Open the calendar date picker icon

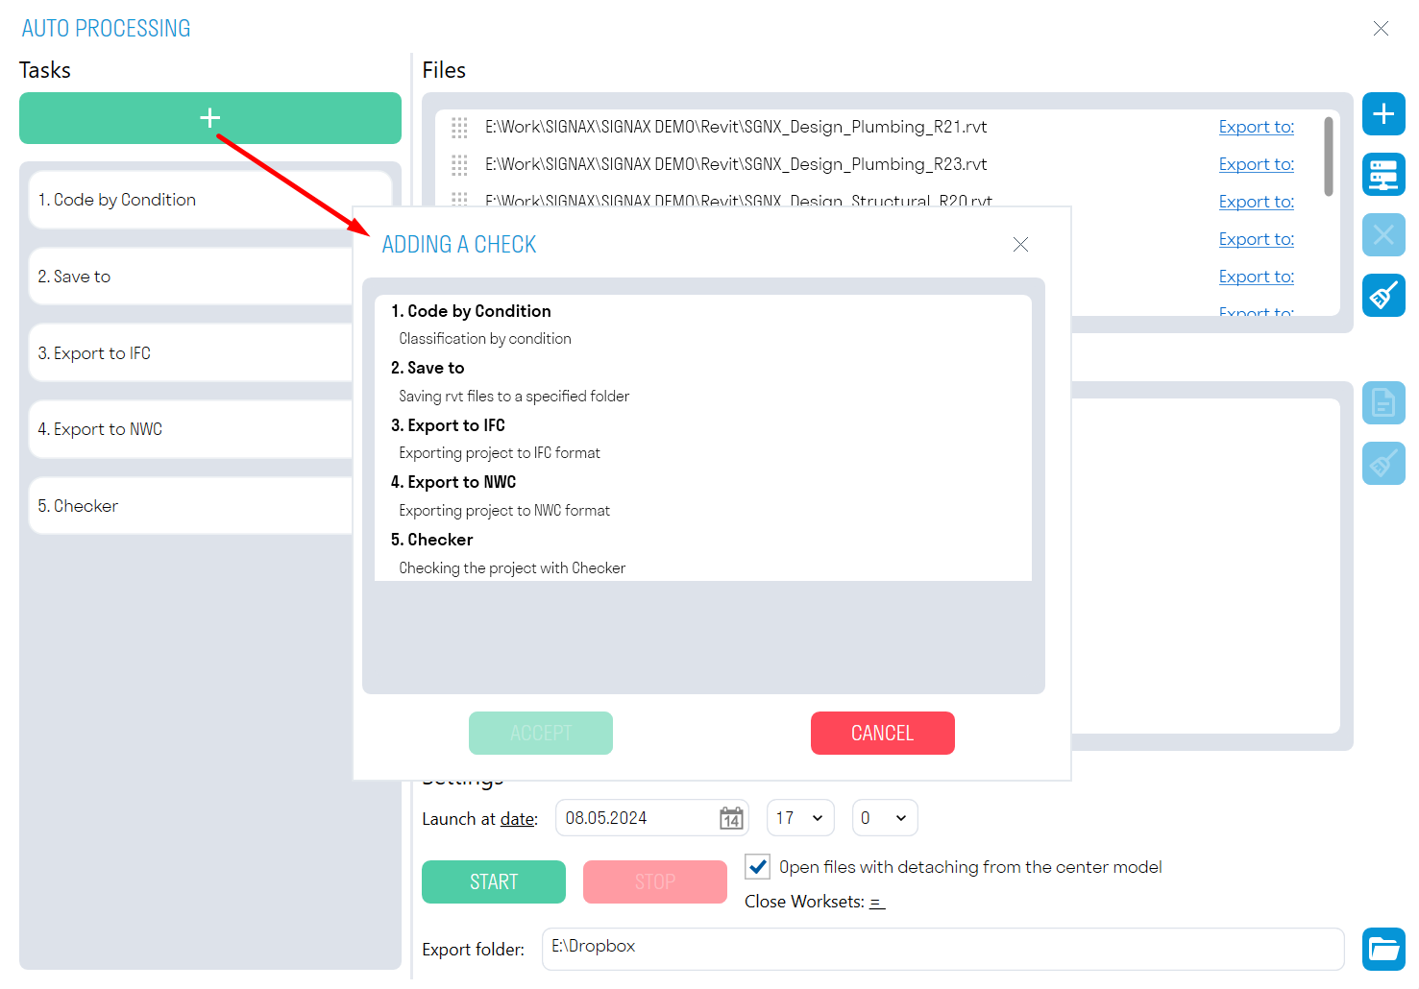731,818
